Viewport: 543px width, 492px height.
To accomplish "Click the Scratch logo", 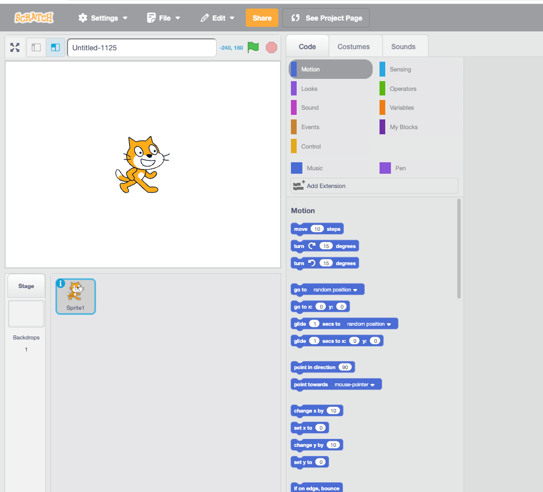I will [x=33, y=17].
